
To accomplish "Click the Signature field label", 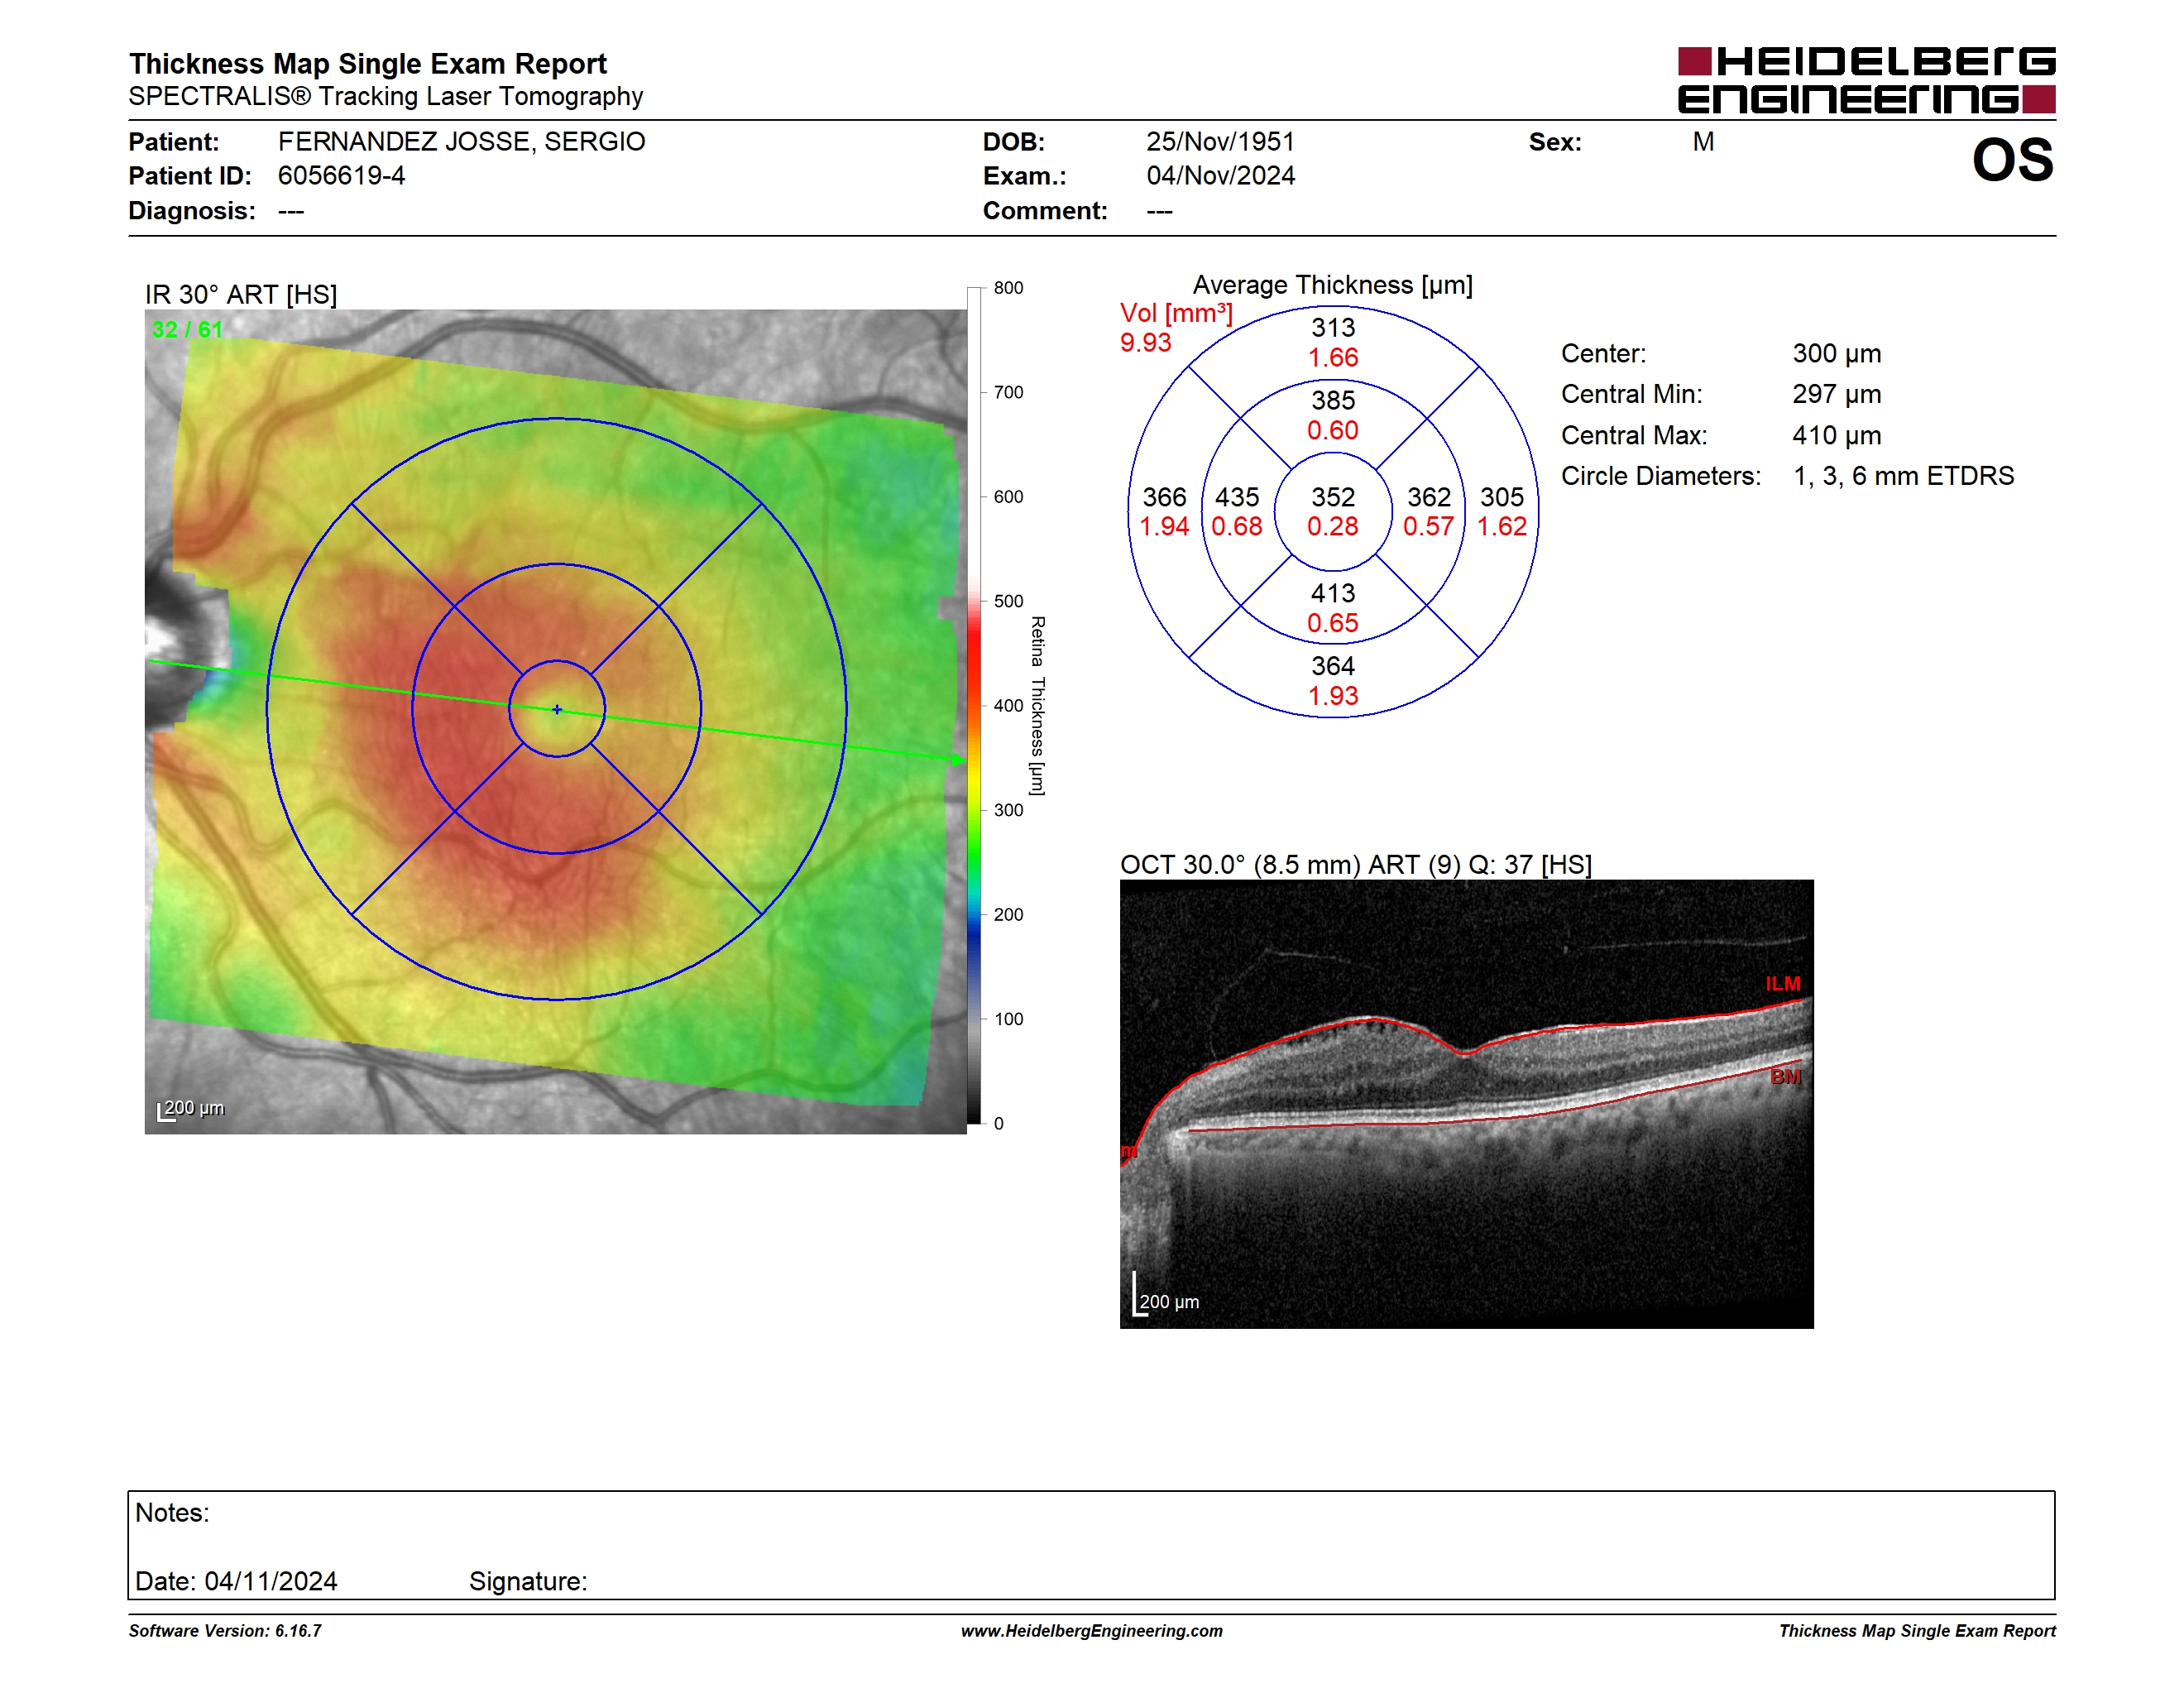I will pyautogui.click(x=528, y=1581).
